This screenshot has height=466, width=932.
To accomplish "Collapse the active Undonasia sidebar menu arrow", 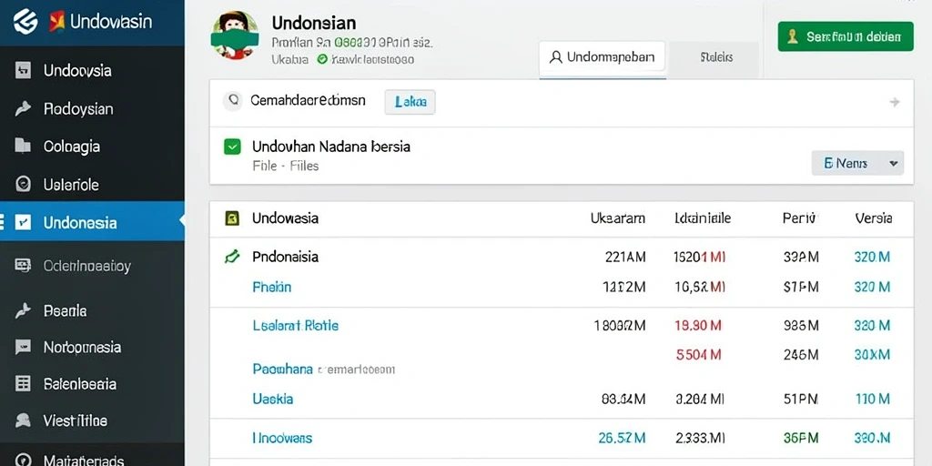I will tap(181, 221).
